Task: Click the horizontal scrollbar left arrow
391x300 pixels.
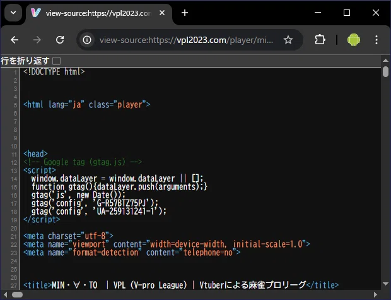Action: [x=5, y=295]
